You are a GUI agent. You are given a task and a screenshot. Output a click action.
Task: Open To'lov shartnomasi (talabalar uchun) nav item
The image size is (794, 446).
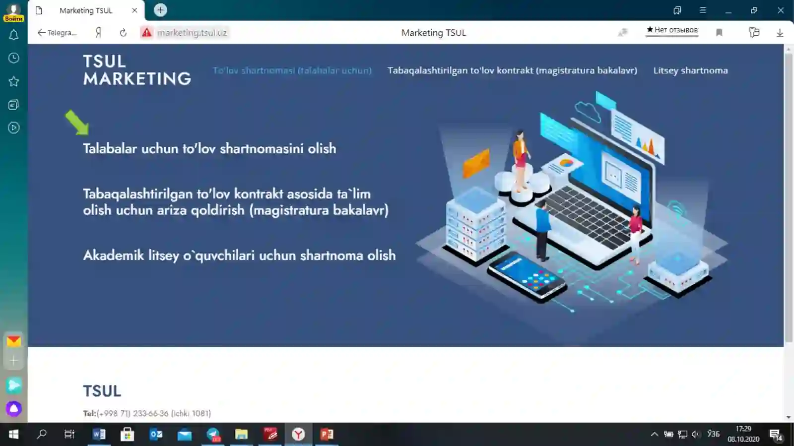tap(292, 70)
